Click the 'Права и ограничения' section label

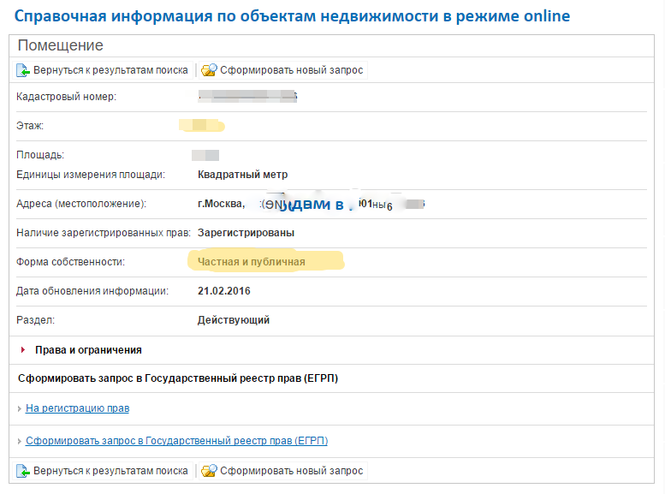click(x=88, y=350)
